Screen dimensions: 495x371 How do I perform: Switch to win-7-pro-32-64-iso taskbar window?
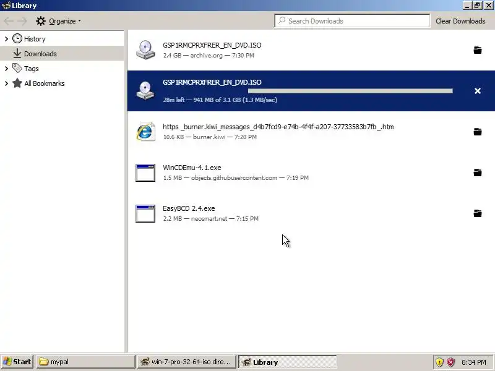pyautogui.click(x=187, y=362)
